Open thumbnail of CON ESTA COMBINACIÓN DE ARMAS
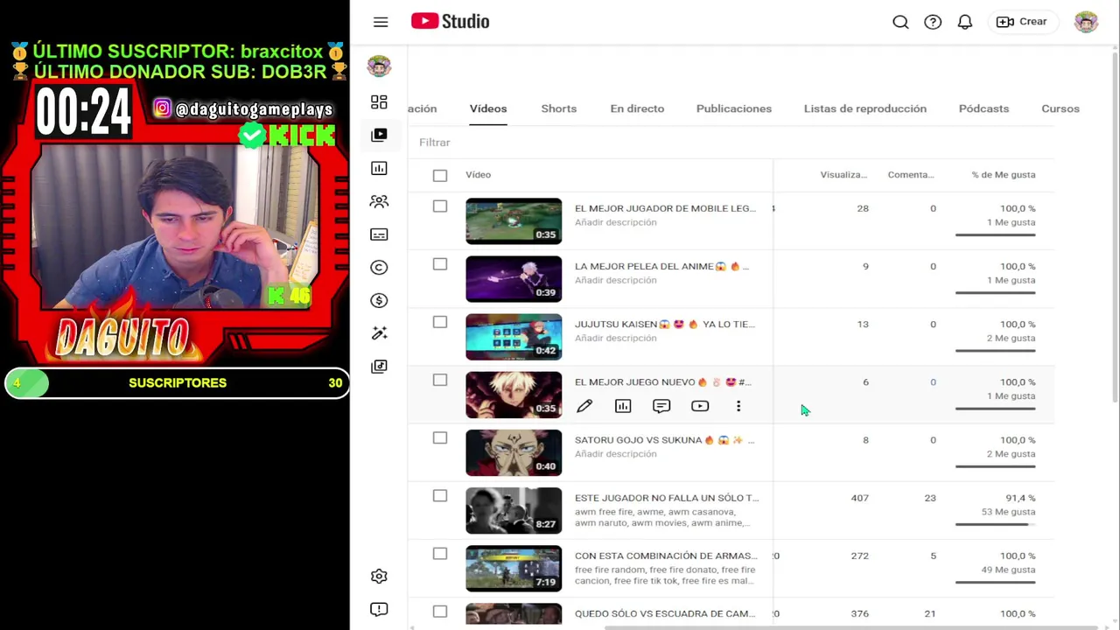 point(514,568)
